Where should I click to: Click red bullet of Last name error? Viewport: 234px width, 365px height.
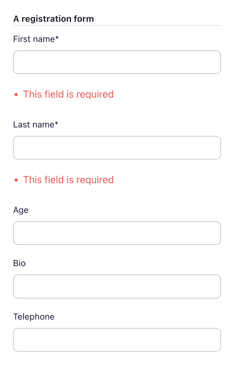[16, 180]
